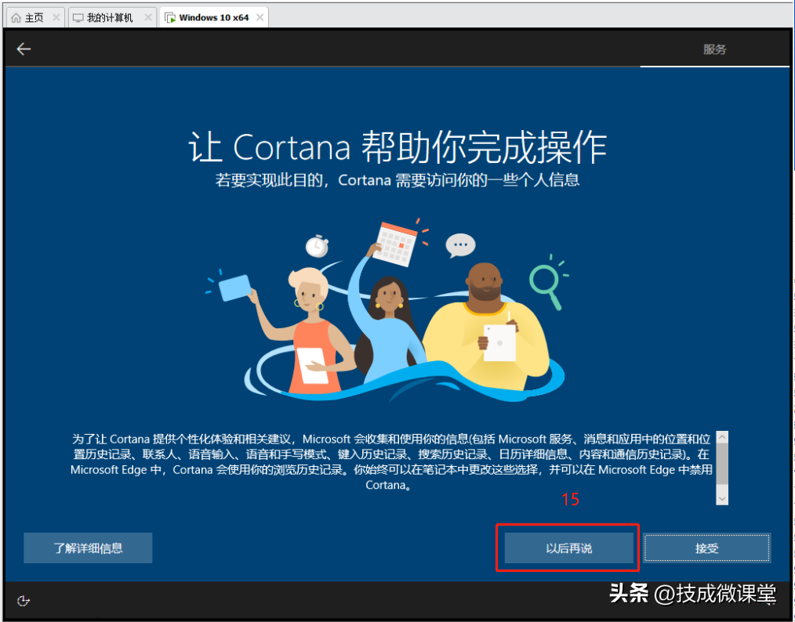Close the 主页 tab
The height and width of the screenshot is (622, 795).
click(56, 17)
